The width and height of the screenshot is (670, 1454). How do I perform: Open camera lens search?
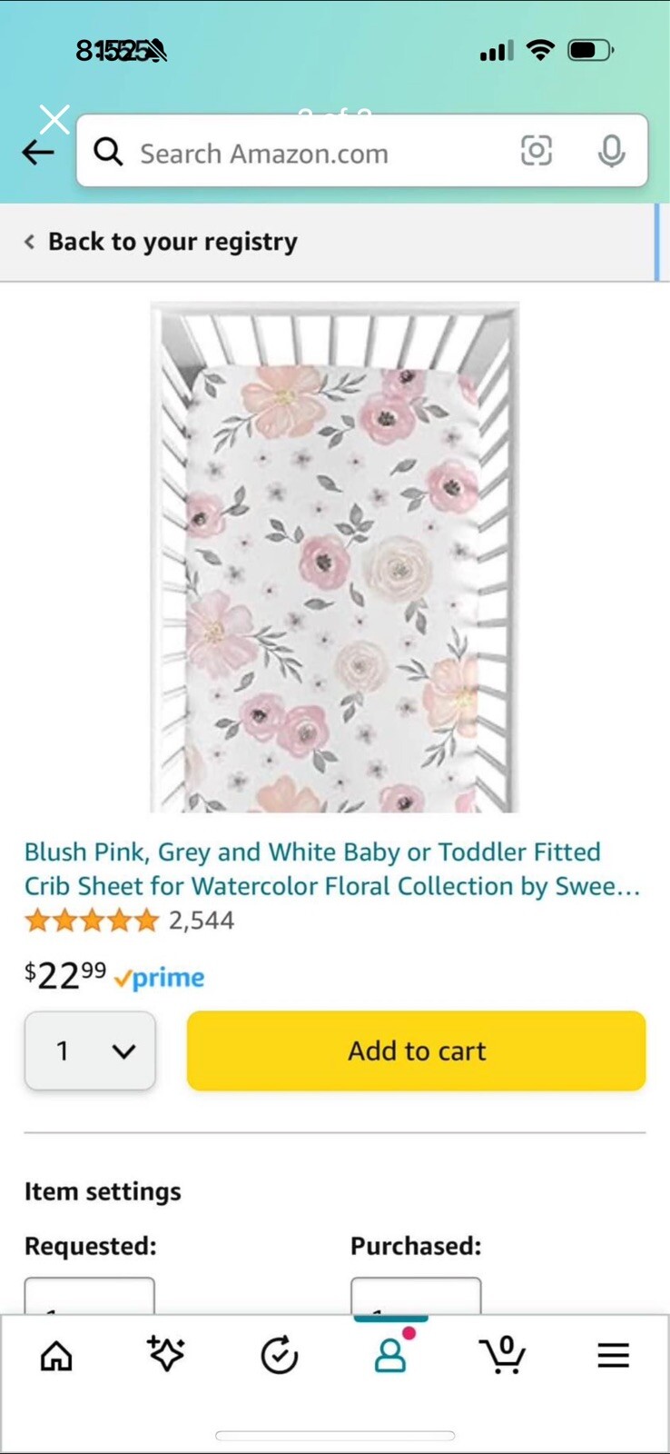[536, 151]
